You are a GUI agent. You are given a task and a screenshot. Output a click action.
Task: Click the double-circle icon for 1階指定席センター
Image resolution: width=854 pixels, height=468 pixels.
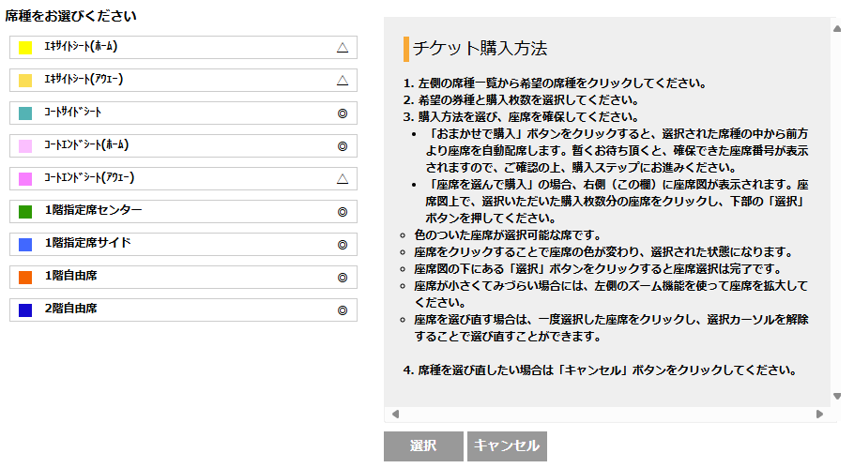[343, 211]
